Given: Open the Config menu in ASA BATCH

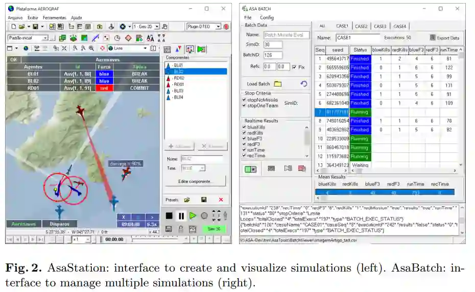Looking at the screenshot, I should click(267, 17).
